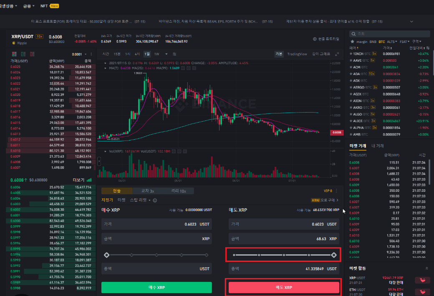Select the sell-only (red) order book view icon

click(x=32, y=54)
